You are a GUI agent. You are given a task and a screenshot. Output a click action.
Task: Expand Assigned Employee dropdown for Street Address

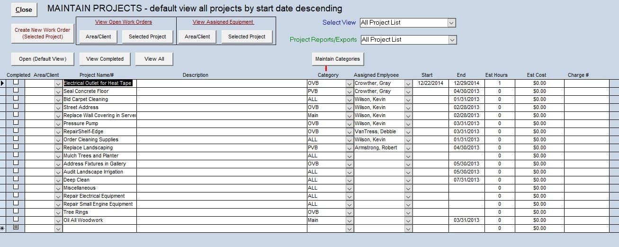click(408, 108)
